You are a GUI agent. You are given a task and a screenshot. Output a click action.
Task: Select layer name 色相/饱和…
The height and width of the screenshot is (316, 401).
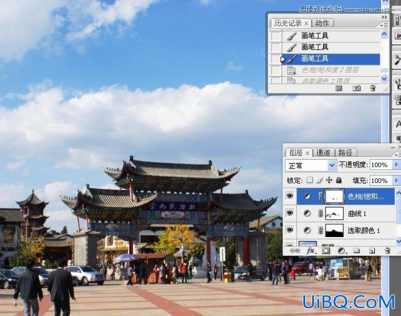366,196
